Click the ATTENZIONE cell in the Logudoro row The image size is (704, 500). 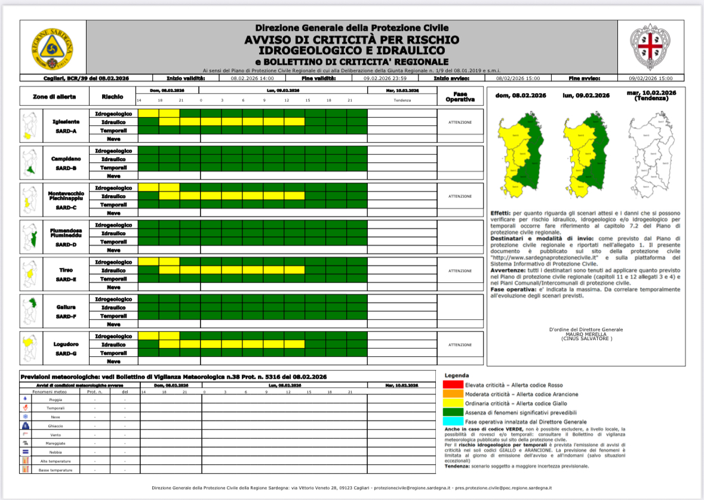[460, 345]
